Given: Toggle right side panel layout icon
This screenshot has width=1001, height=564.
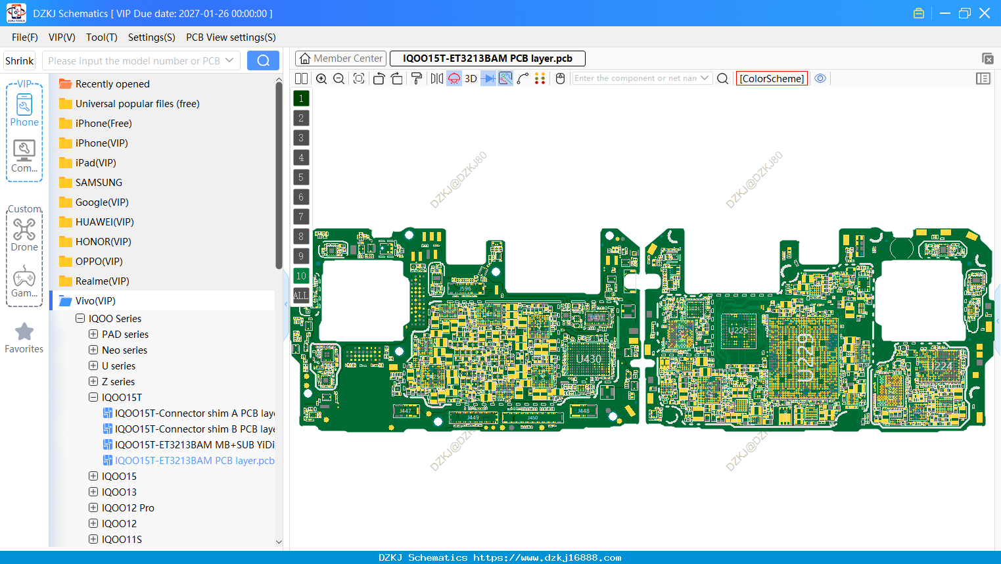Looking at the screenshot, I should click(x=983, y=78).
